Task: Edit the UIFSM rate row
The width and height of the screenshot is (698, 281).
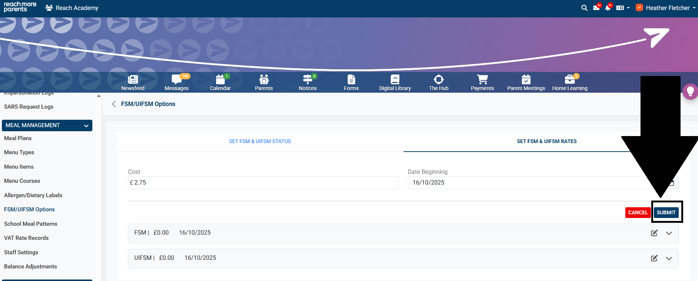Action: click(x=654, y=258)
